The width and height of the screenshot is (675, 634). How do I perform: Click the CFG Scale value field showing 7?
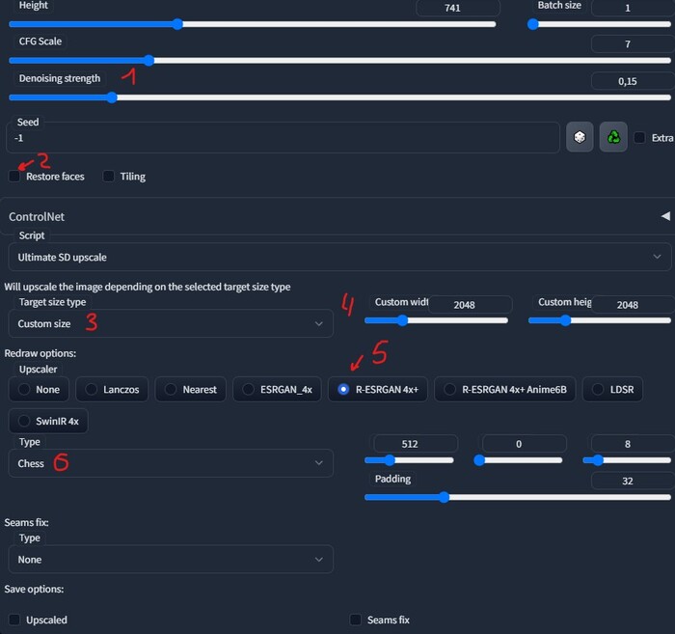(x=633, y=44)
